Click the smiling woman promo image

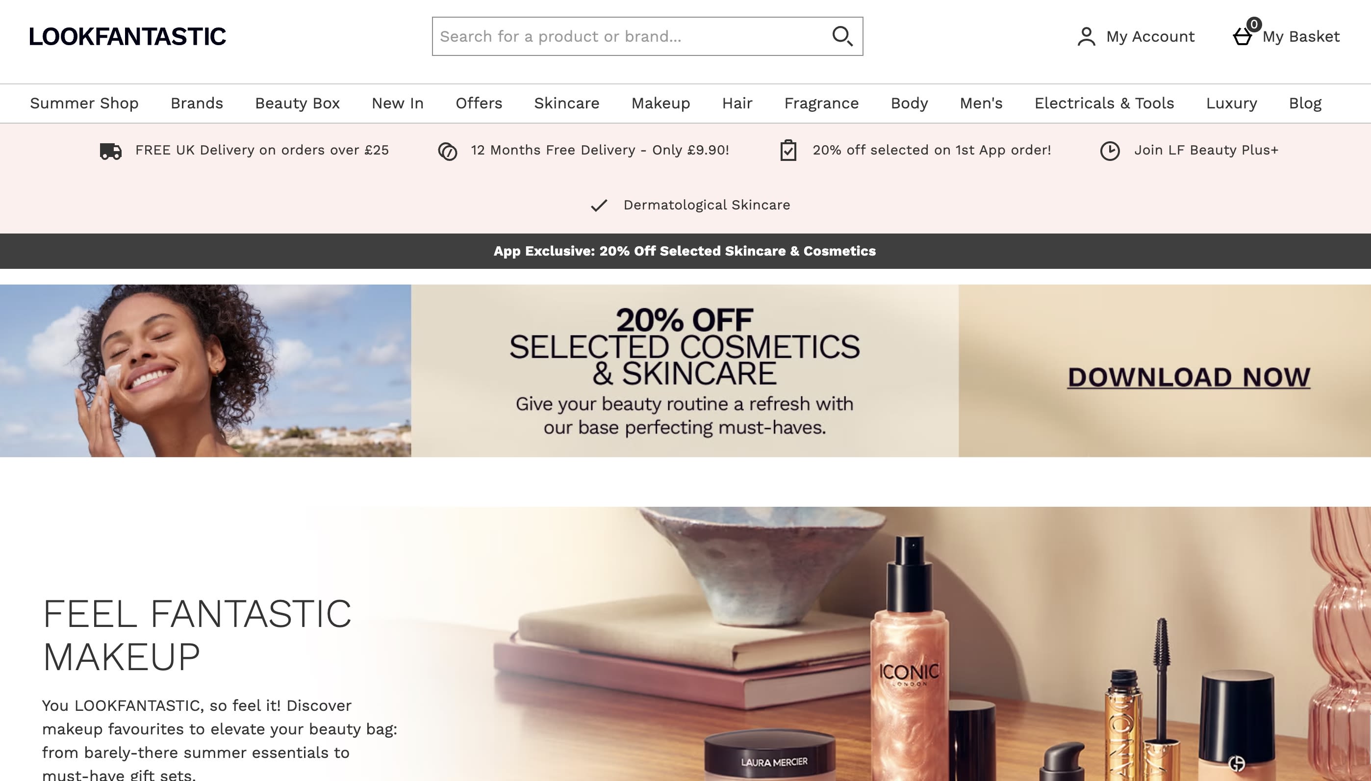pyautogui.click(x=205, y=371)
